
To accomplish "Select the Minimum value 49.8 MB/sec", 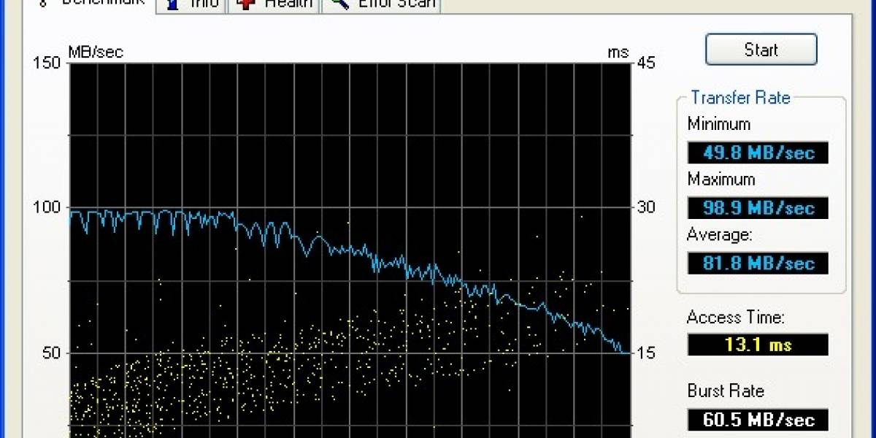I will point(758,153).
